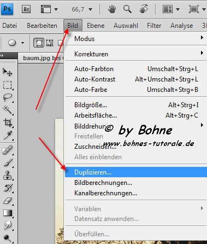Switch to the baum.jpg document tab

(x=42, y=58)
